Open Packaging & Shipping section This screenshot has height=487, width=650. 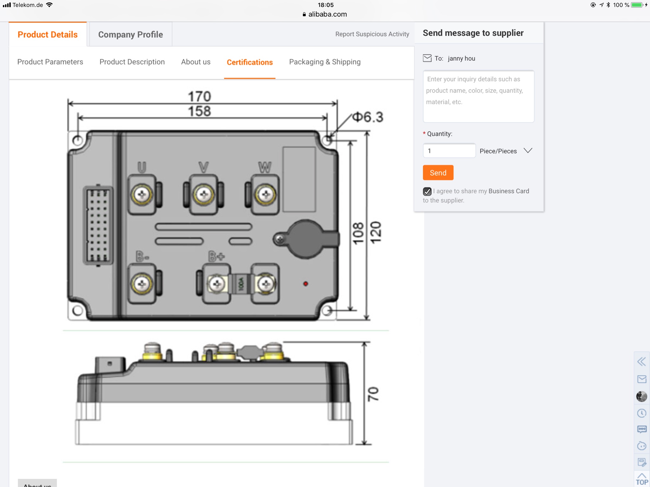click(x=325, y=62)
